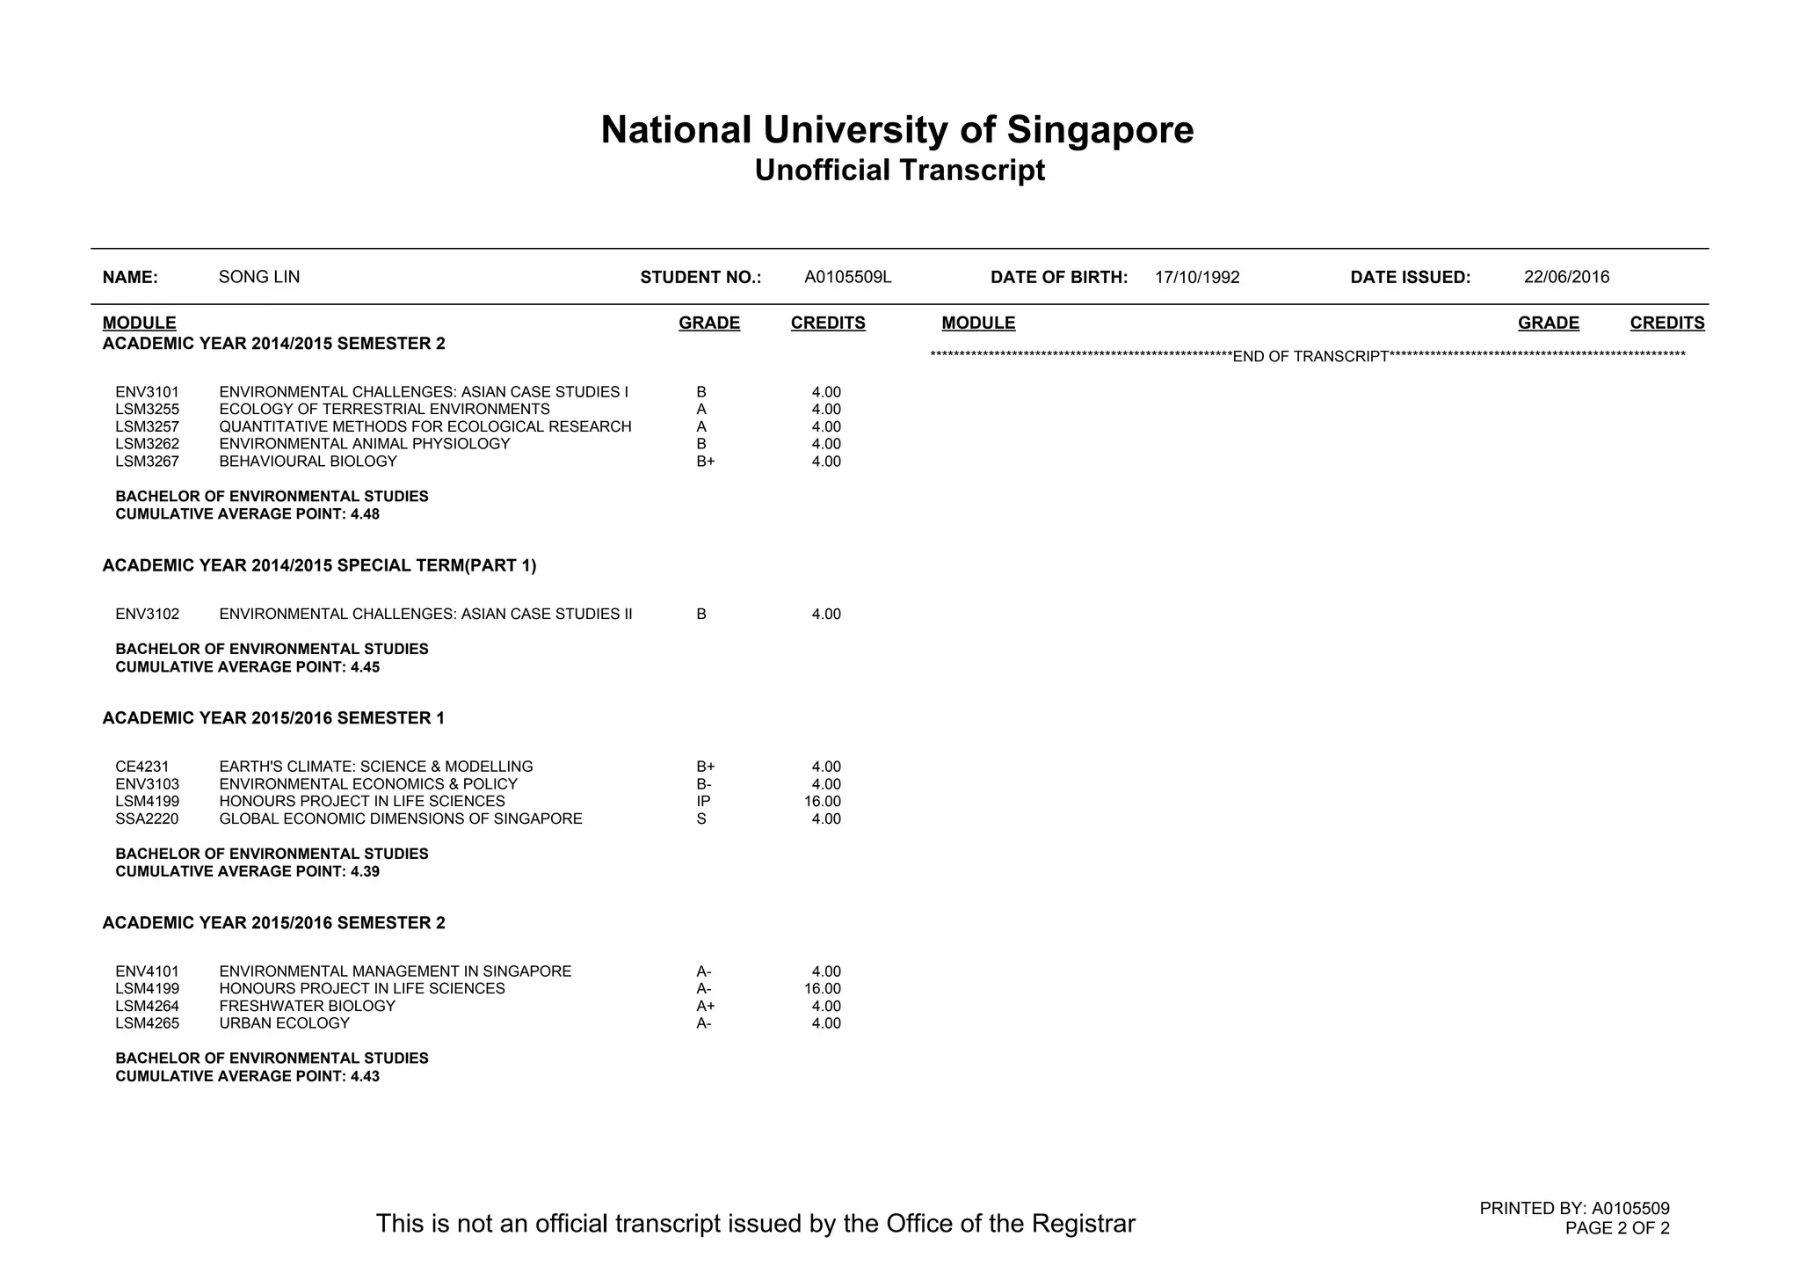Click the right CREDITS column header

pyautogui.click(x=1666, y=323)
